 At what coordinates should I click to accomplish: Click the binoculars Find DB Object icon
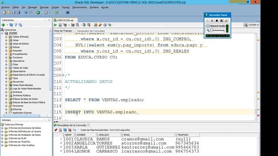(68, 13)
